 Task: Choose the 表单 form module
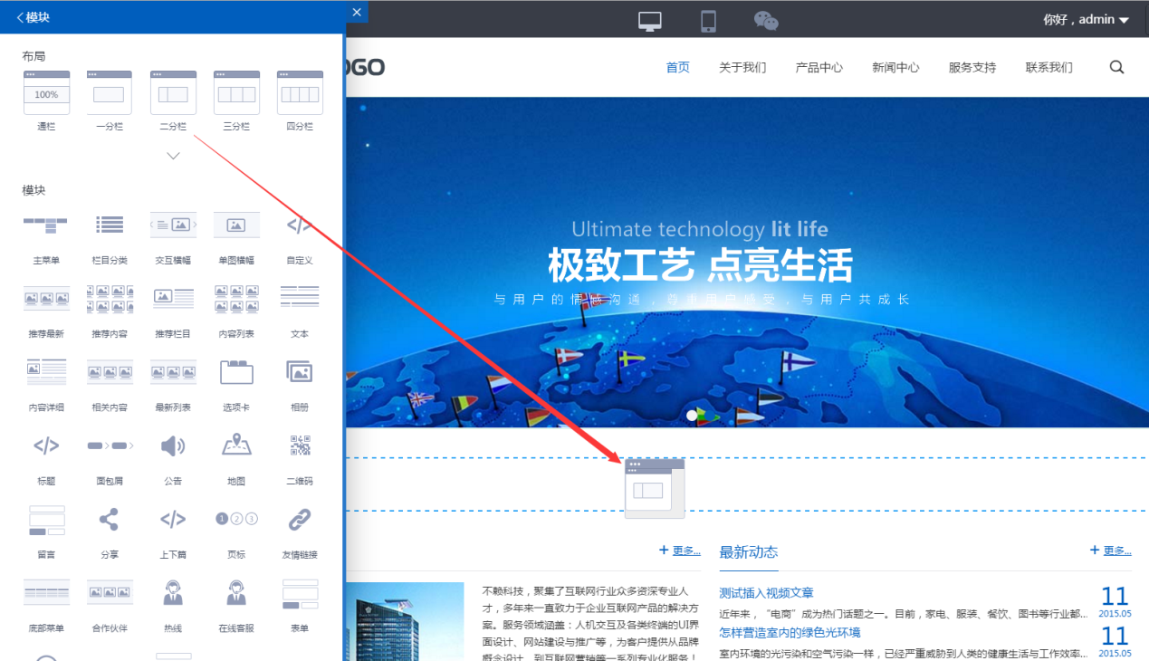pos(300,593)
